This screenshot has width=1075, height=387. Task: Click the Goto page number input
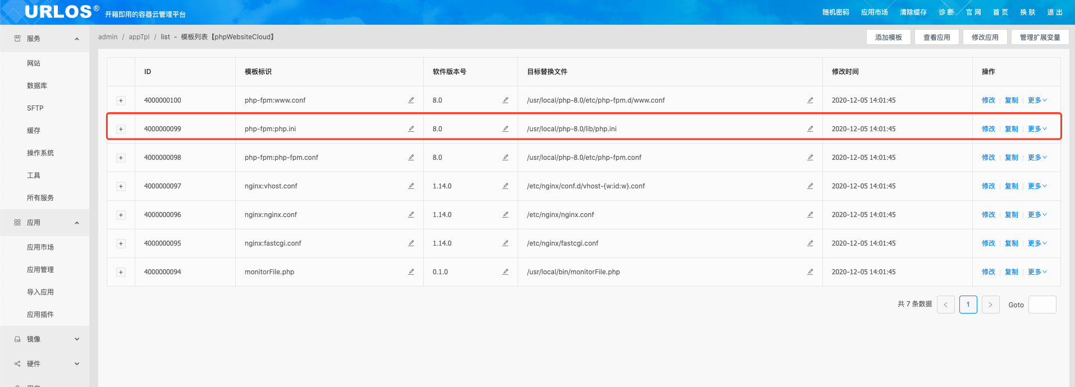point(1042,305)
